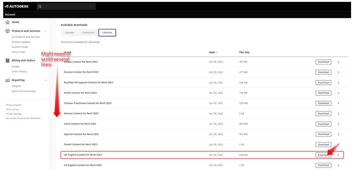Expand the US English row chevron
This screenshot has width=352, height=175.
pos(338,166)
